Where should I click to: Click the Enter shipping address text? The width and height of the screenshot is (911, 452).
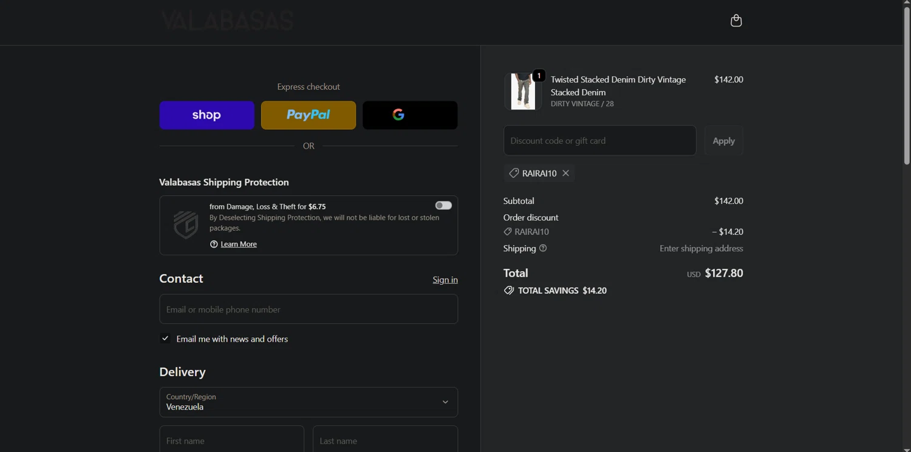tap(701, 248)
